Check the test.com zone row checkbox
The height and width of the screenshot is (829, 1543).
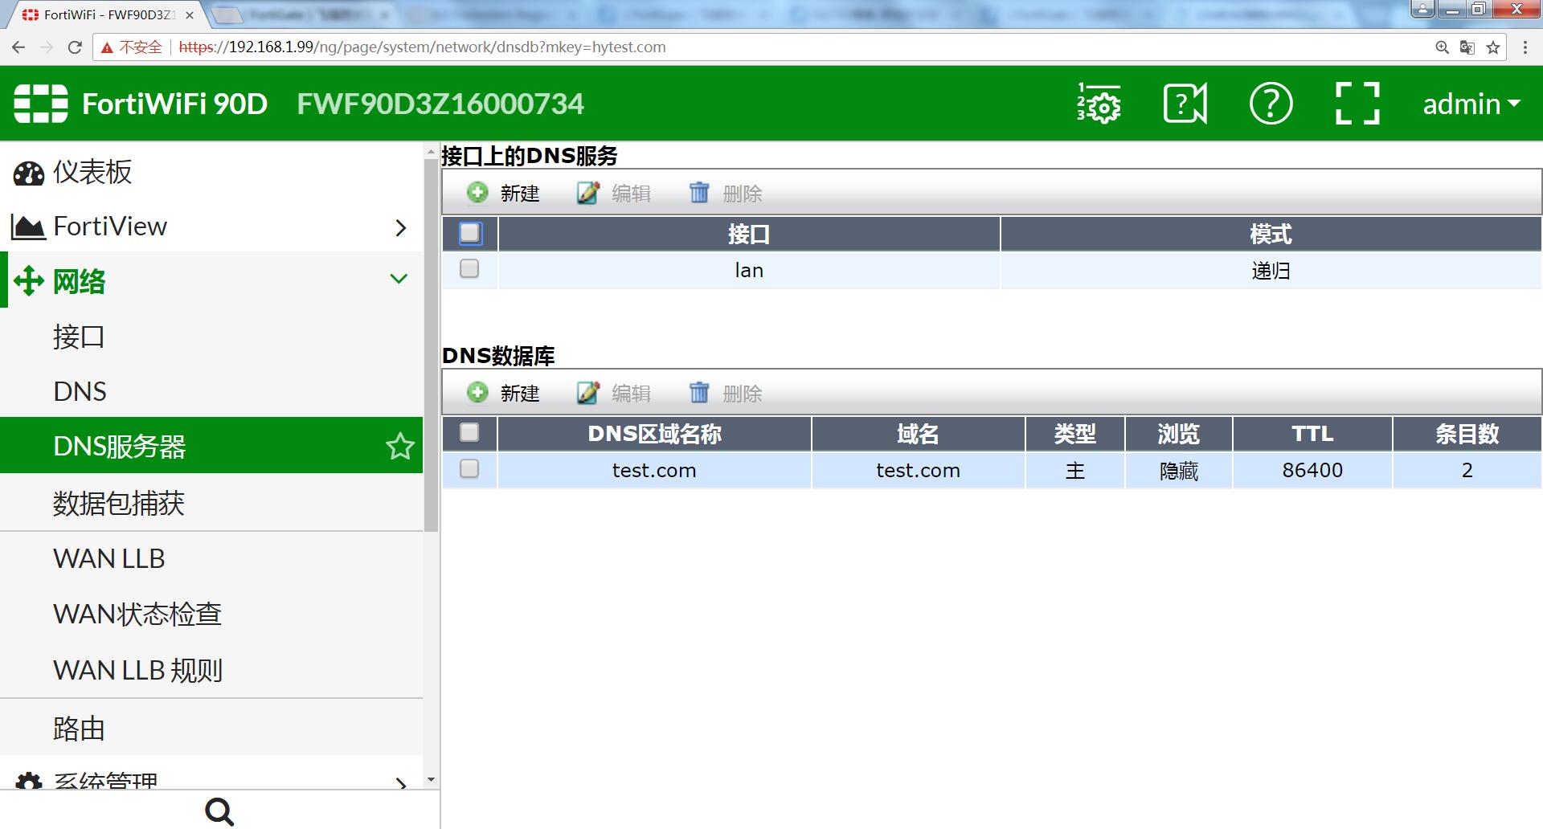(x=469, y=468)
